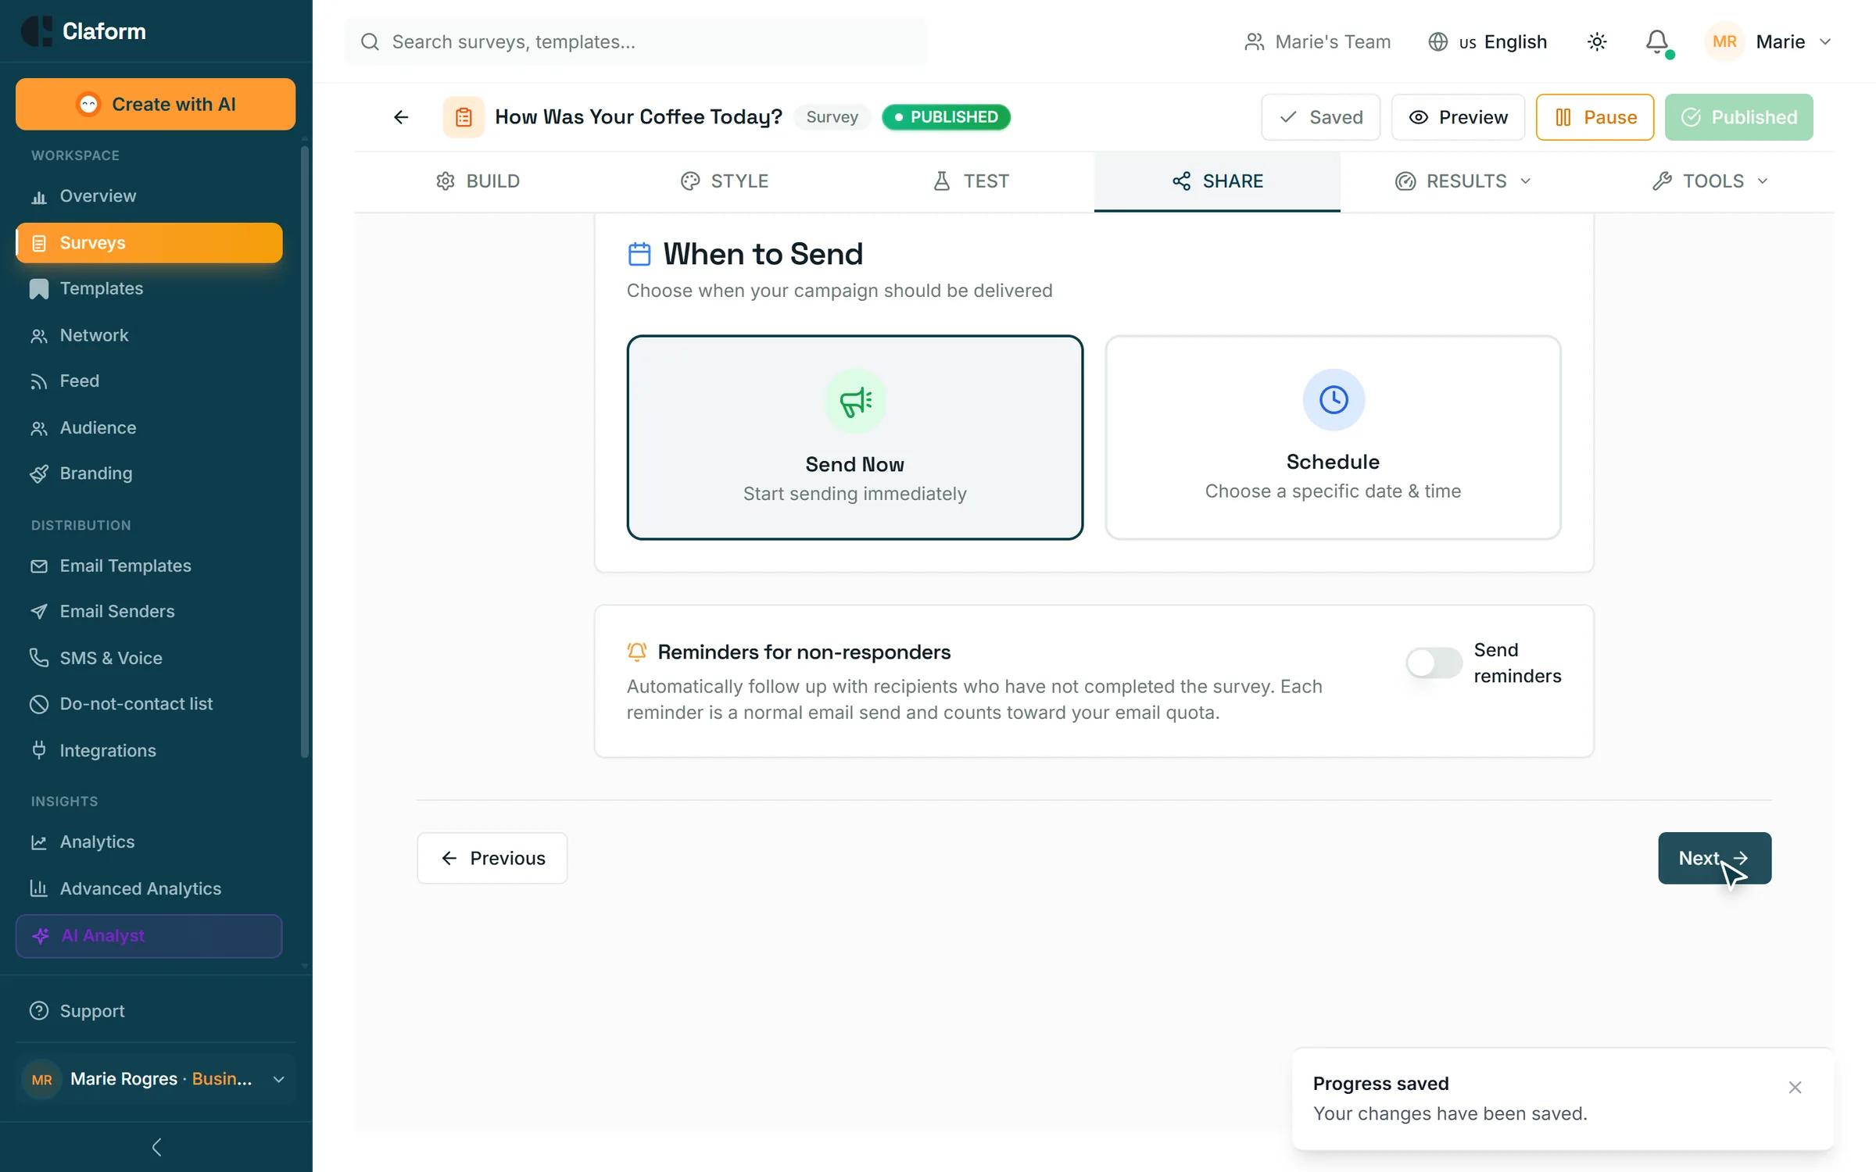Open Advanced Analytics in the sidebar
The image size is (1876, 1172).
(149, 888)
